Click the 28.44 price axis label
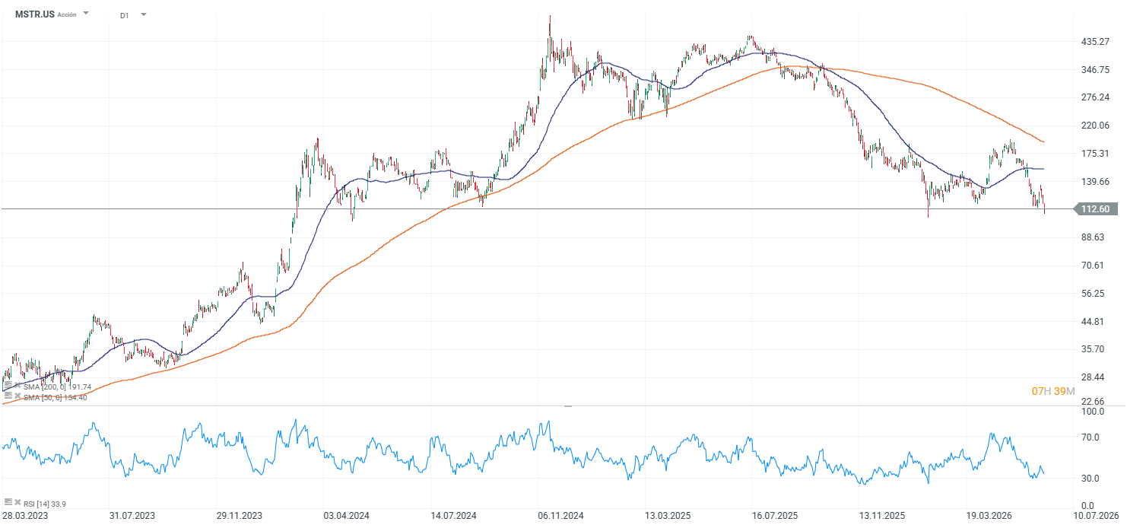 coord(1094,377)
